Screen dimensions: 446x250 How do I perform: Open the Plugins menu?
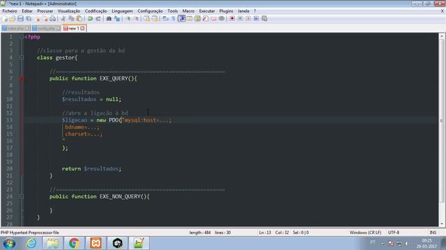click(226, 11)
